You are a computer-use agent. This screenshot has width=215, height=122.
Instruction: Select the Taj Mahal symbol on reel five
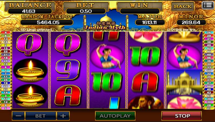[184, 82]
